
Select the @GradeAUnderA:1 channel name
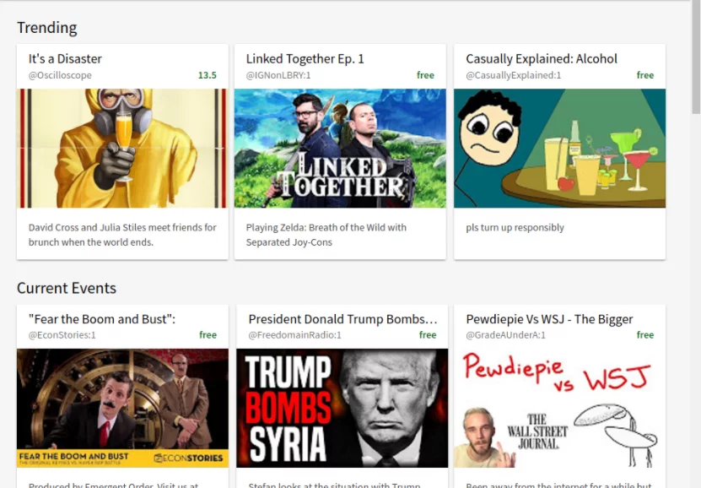point(505,335)
